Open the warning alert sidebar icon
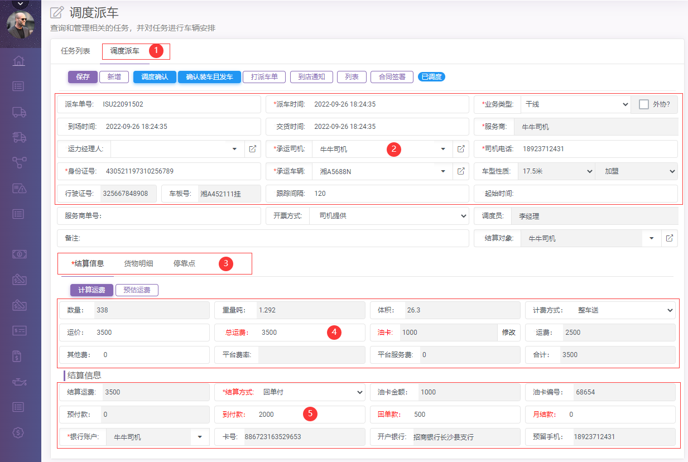Image resolution: width=688 pixels, height=462 pixels. coord(20,189)
